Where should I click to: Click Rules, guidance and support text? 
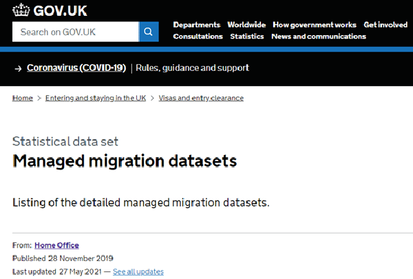coord(192,68)
